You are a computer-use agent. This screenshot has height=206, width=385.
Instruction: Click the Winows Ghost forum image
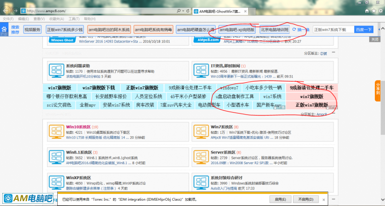coord(62,40)
